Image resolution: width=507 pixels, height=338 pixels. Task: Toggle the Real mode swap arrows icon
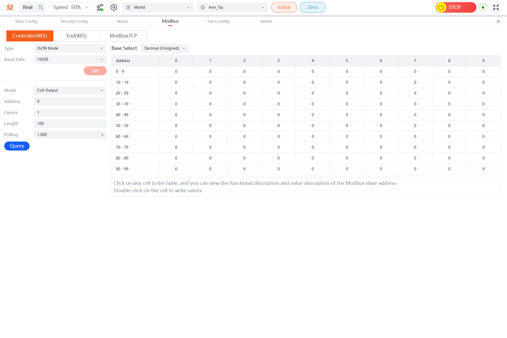tap(41, 7)
